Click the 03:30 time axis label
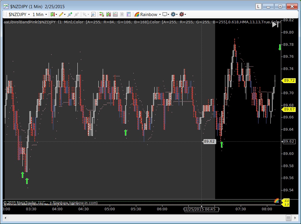 pos(31,209)
